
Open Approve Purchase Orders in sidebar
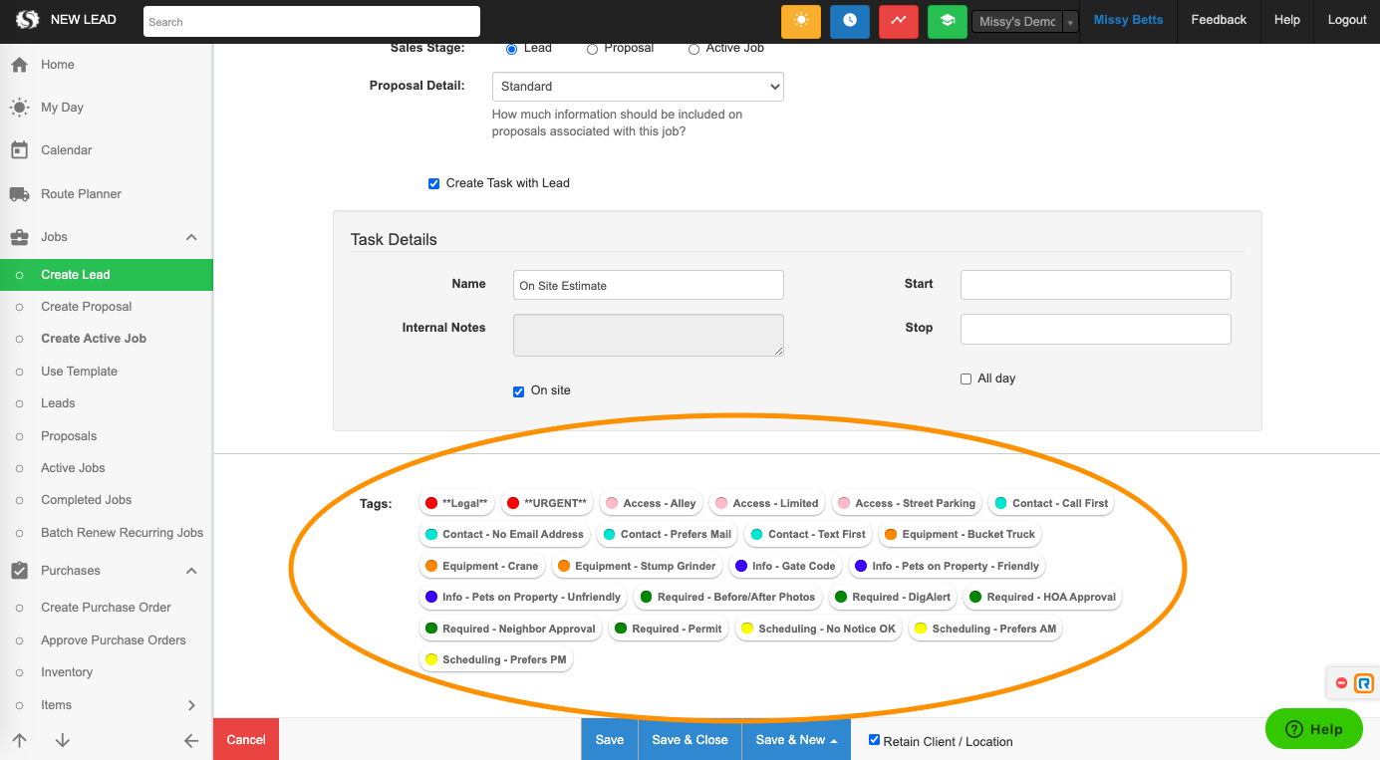pyautogui.click(x=114, y=640)
